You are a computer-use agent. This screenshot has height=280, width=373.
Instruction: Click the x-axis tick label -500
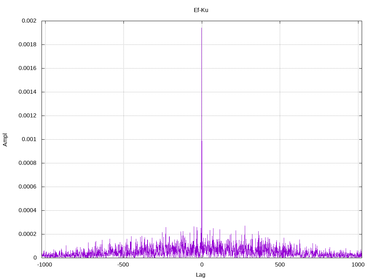pos(123,265)
